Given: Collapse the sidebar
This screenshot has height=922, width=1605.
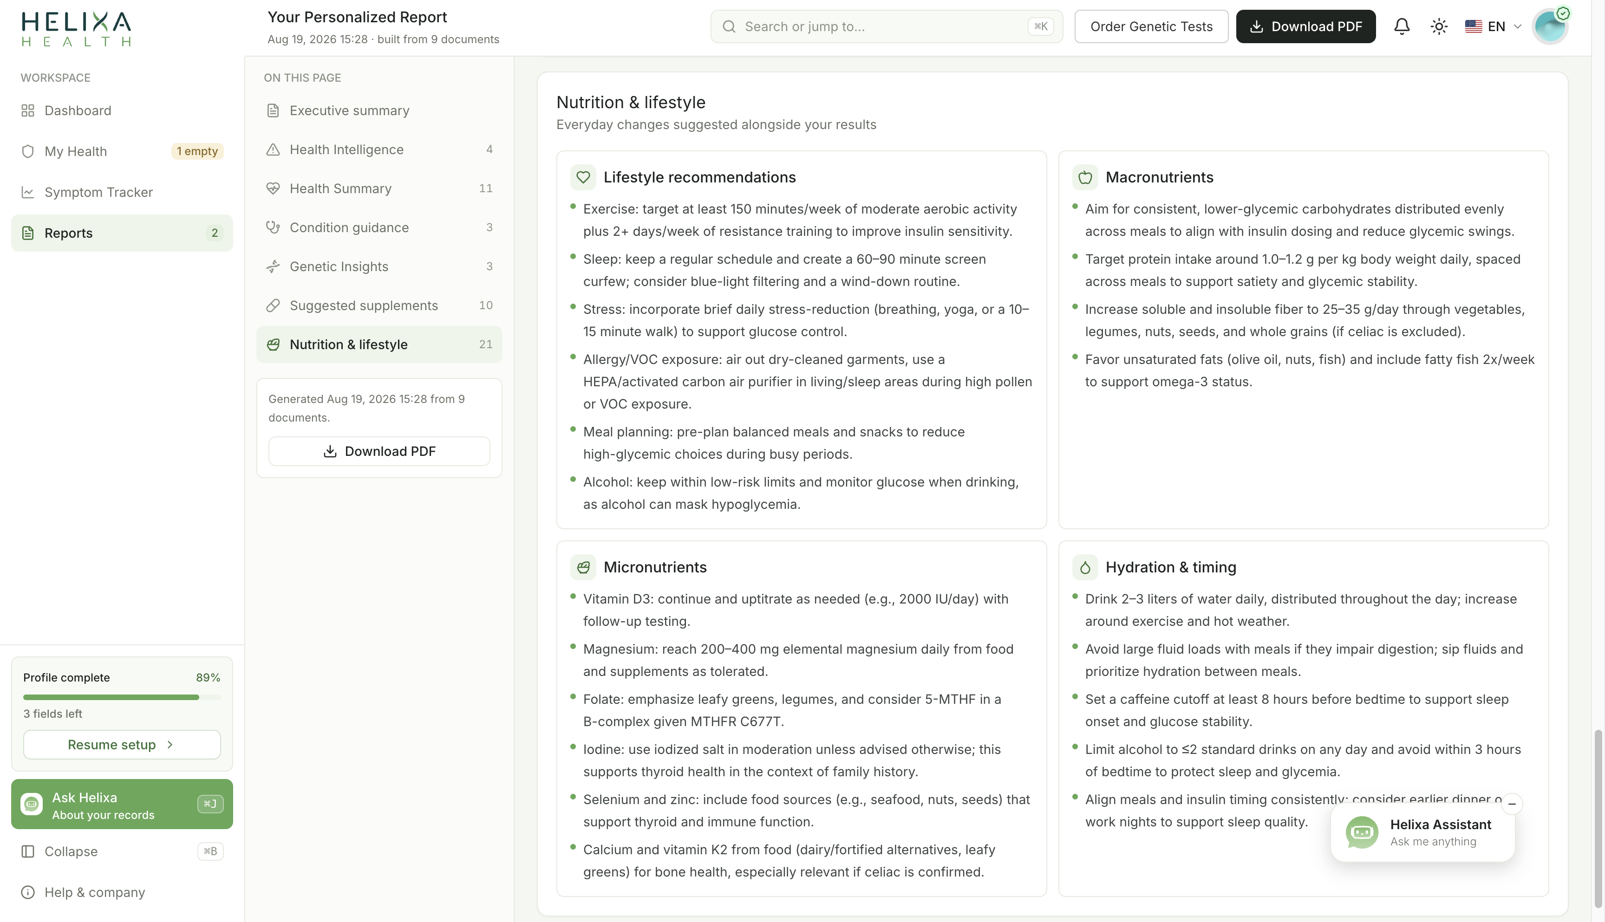Looking at the screenshot, I should 122,852.
